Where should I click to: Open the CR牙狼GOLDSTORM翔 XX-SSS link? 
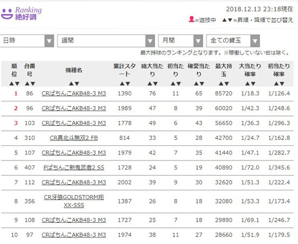pyautogui.click(x=74, y=201)
